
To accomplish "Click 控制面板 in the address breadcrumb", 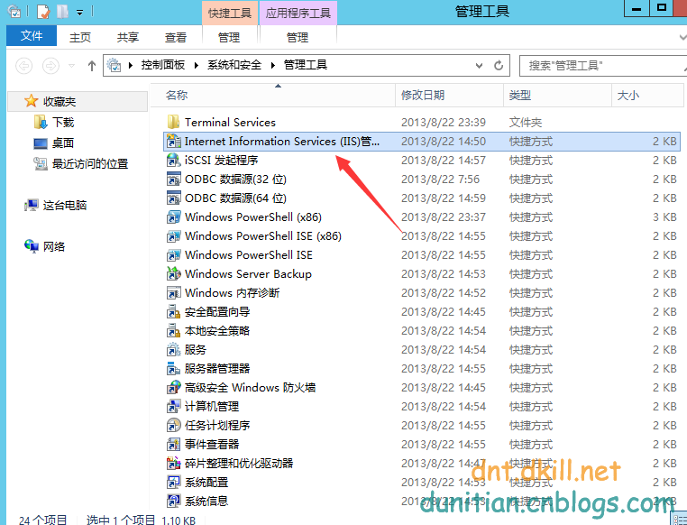I will pyautogui.click(x=162, y=65).
